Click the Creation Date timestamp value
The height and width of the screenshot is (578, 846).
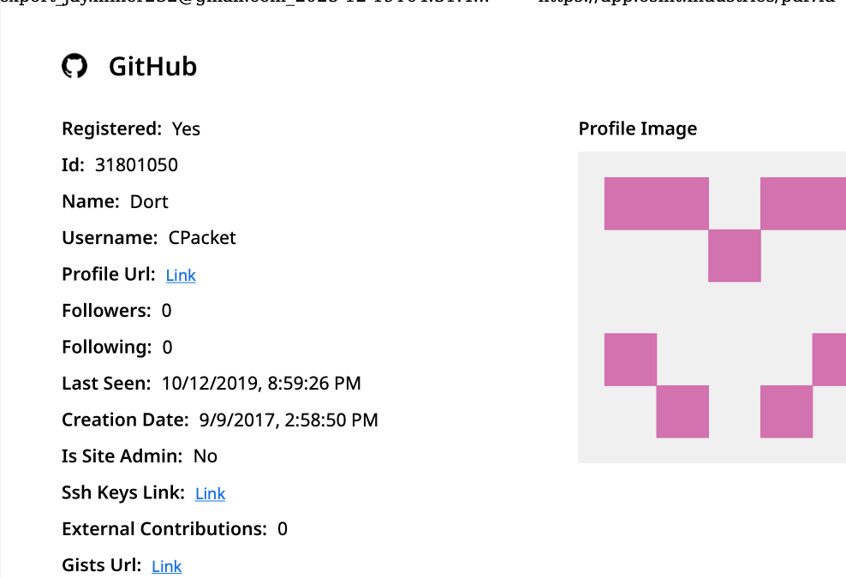288,420
